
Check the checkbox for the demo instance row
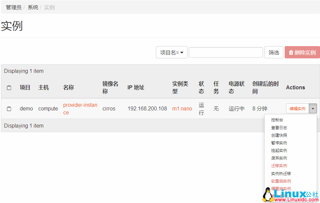9,109
